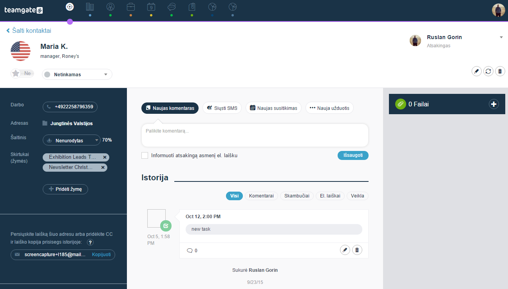The height and width of the screenshot is (289, 508).
Task: Open the "Nenurodytas" source dropdown
Action: (x=72, y=140)
